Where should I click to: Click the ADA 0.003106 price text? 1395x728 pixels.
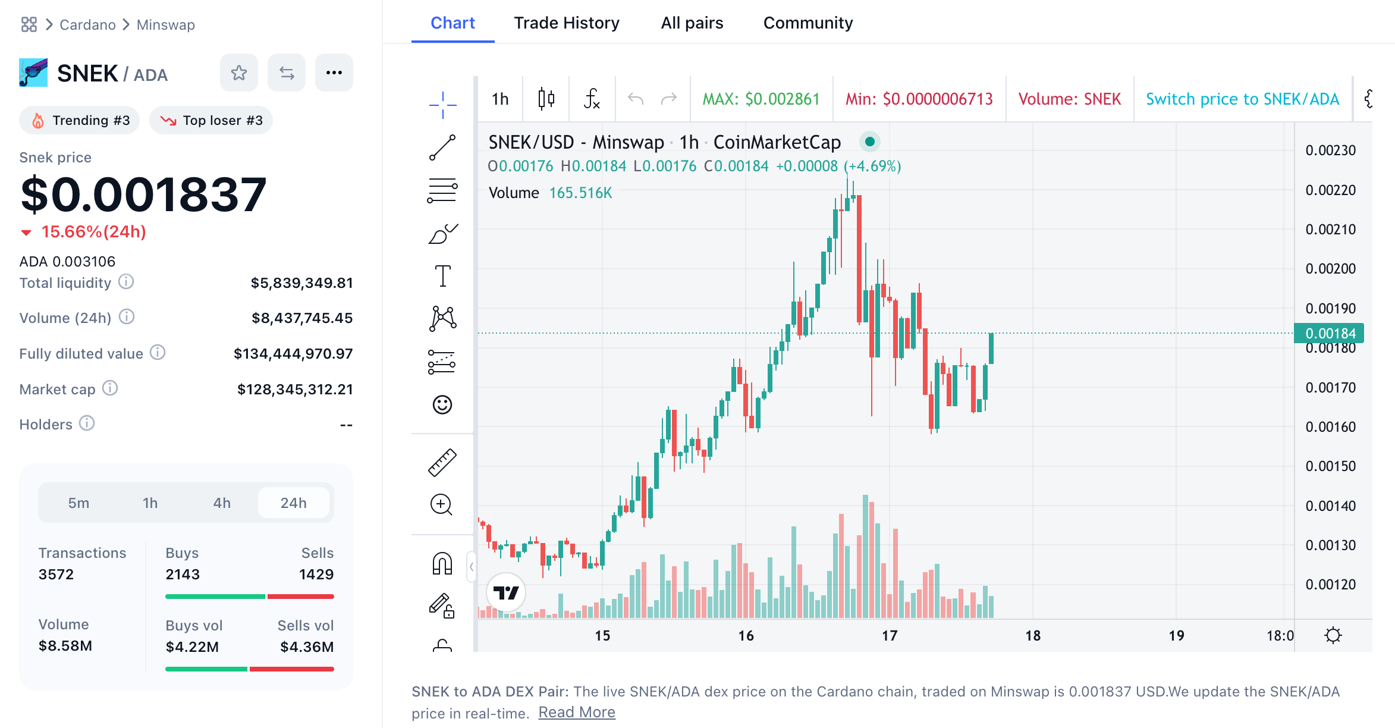[67, 262]
